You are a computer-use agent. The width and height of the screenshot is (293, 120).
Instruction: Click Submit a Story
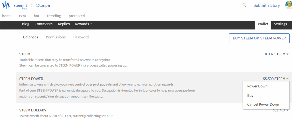pyautogui.click(x=266, y=5)
